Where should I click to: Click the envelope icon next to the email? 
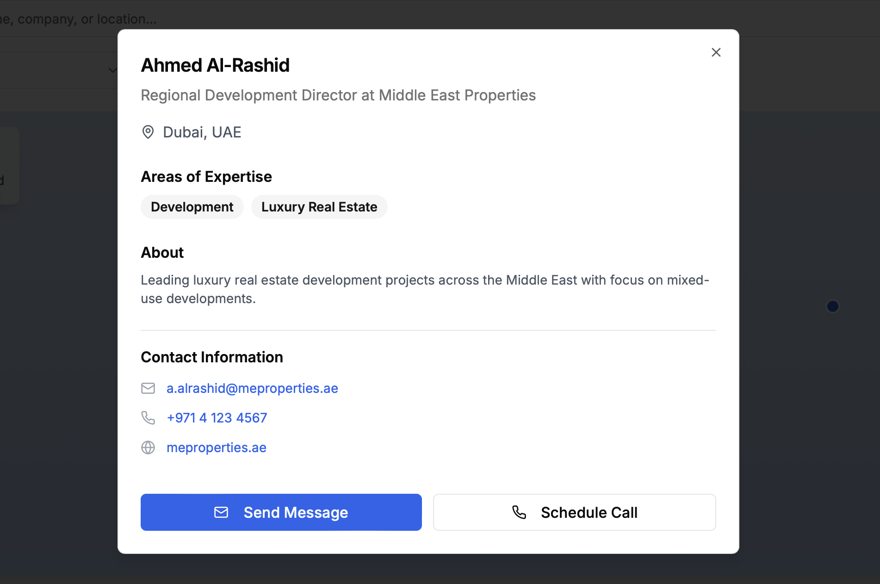(x=148, y=388)
